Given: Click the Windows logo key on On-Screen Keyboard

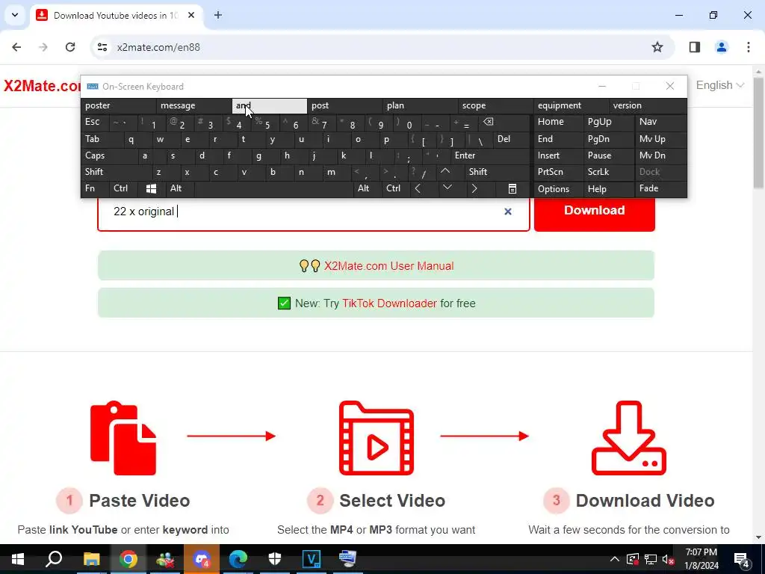Looking at the screenshot, I should click(x=151, y=188).
